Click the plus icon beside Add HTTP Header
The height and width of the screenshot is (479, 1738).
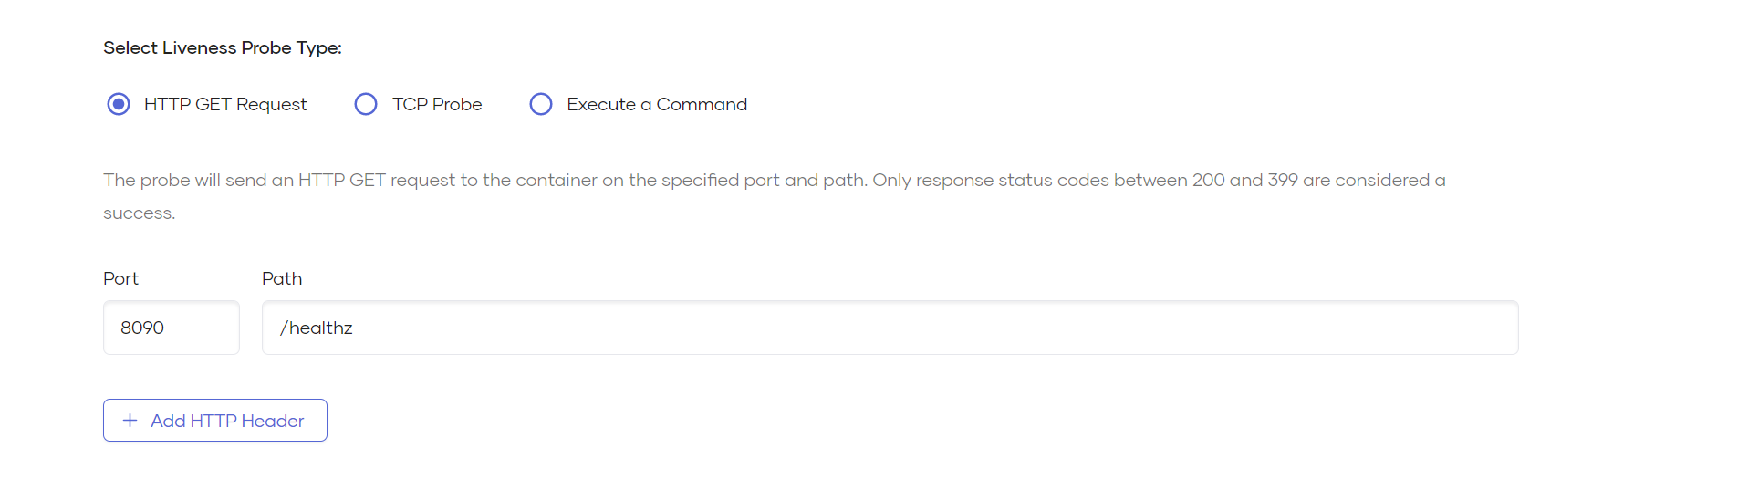(130, 421)
